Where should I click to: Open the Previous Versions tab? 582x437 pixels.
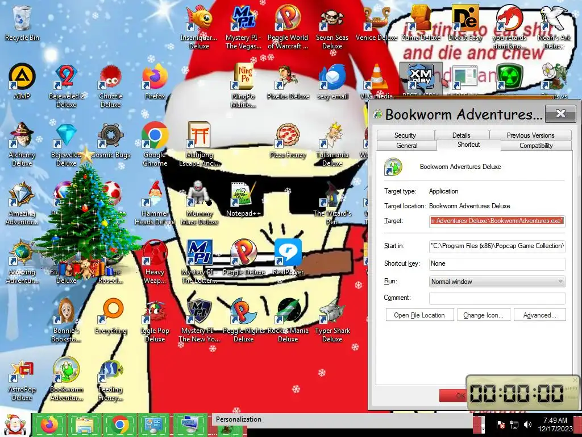pos(530,135)
